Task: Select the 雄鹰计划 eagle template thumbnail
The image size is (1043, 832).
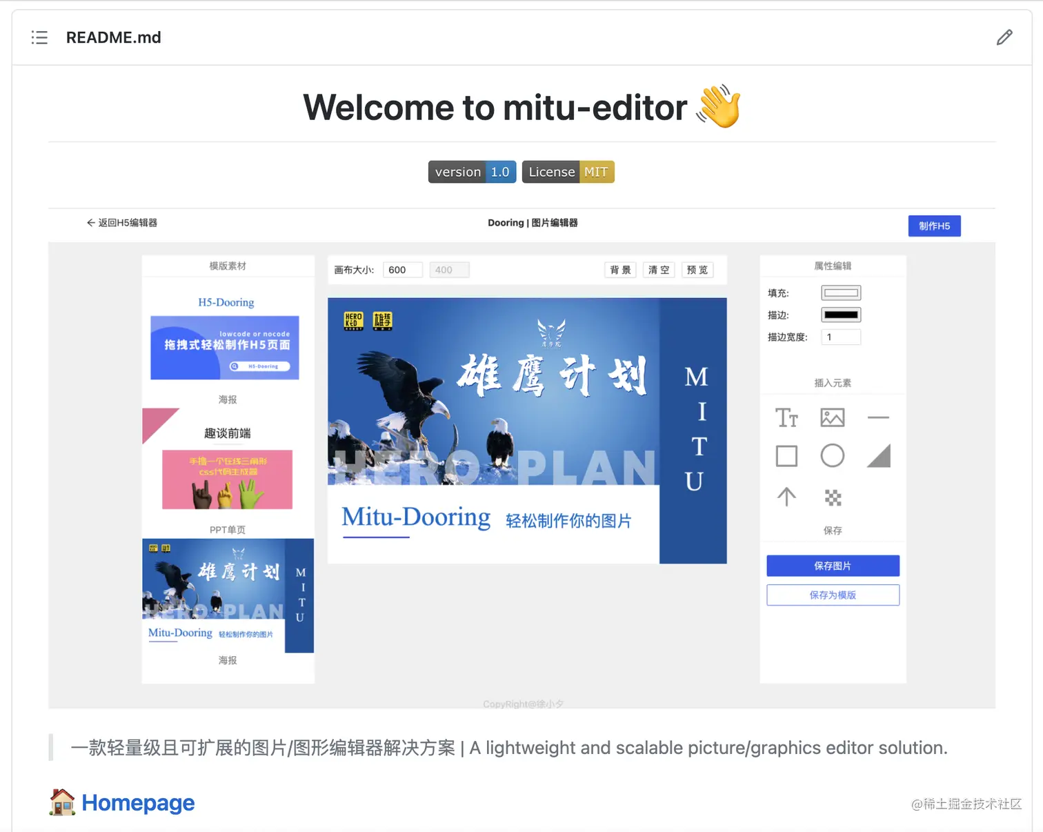Action: [x=228, y=595]
